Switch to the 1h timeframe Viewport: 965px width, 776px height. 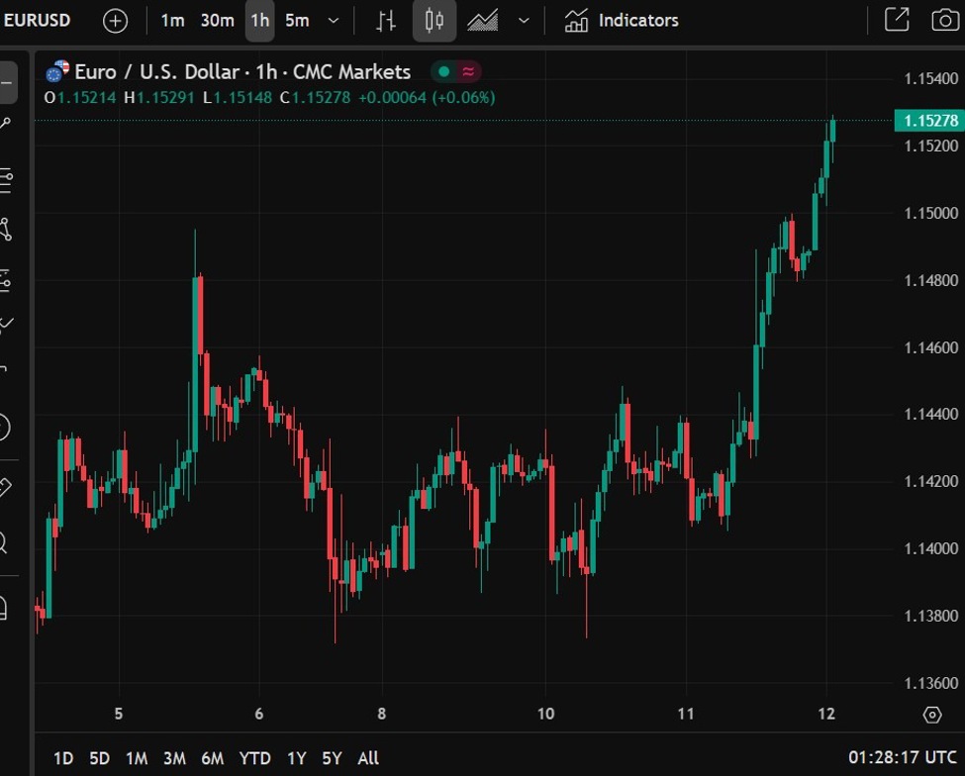click(x=259, y=21)
